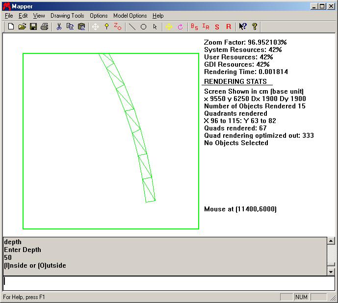This screenshot has height=303, width=338.
Task: Click the red Zo zoom icon
Action: 118,26
